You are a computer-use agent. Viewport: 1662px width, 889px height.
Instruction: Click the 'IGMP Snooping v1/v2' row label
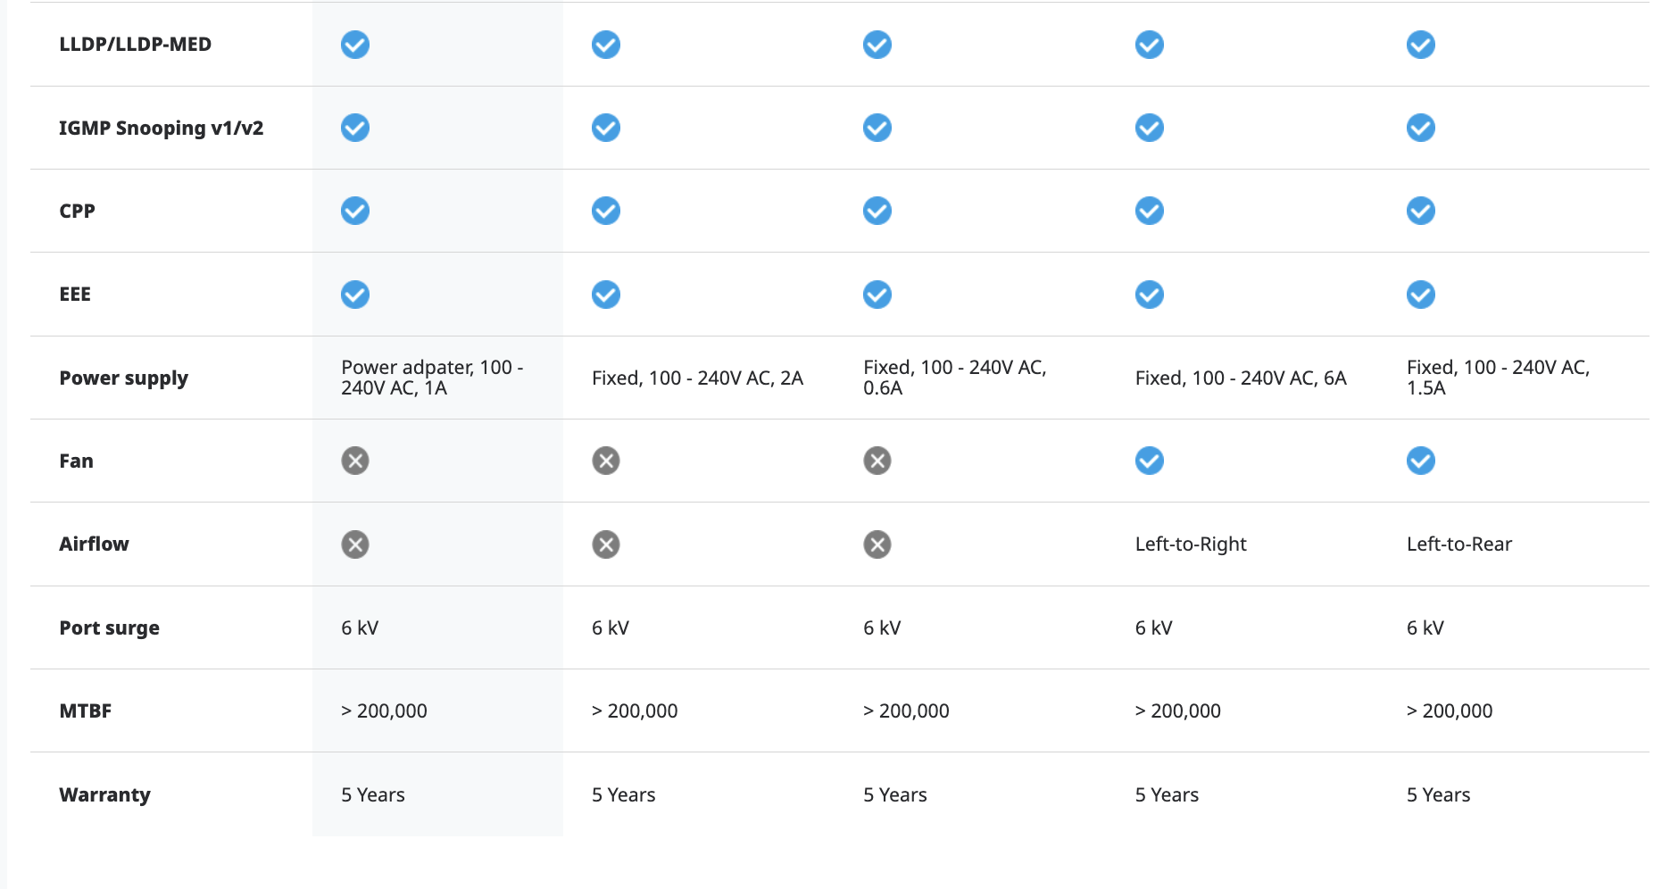(x=161, y=128)
